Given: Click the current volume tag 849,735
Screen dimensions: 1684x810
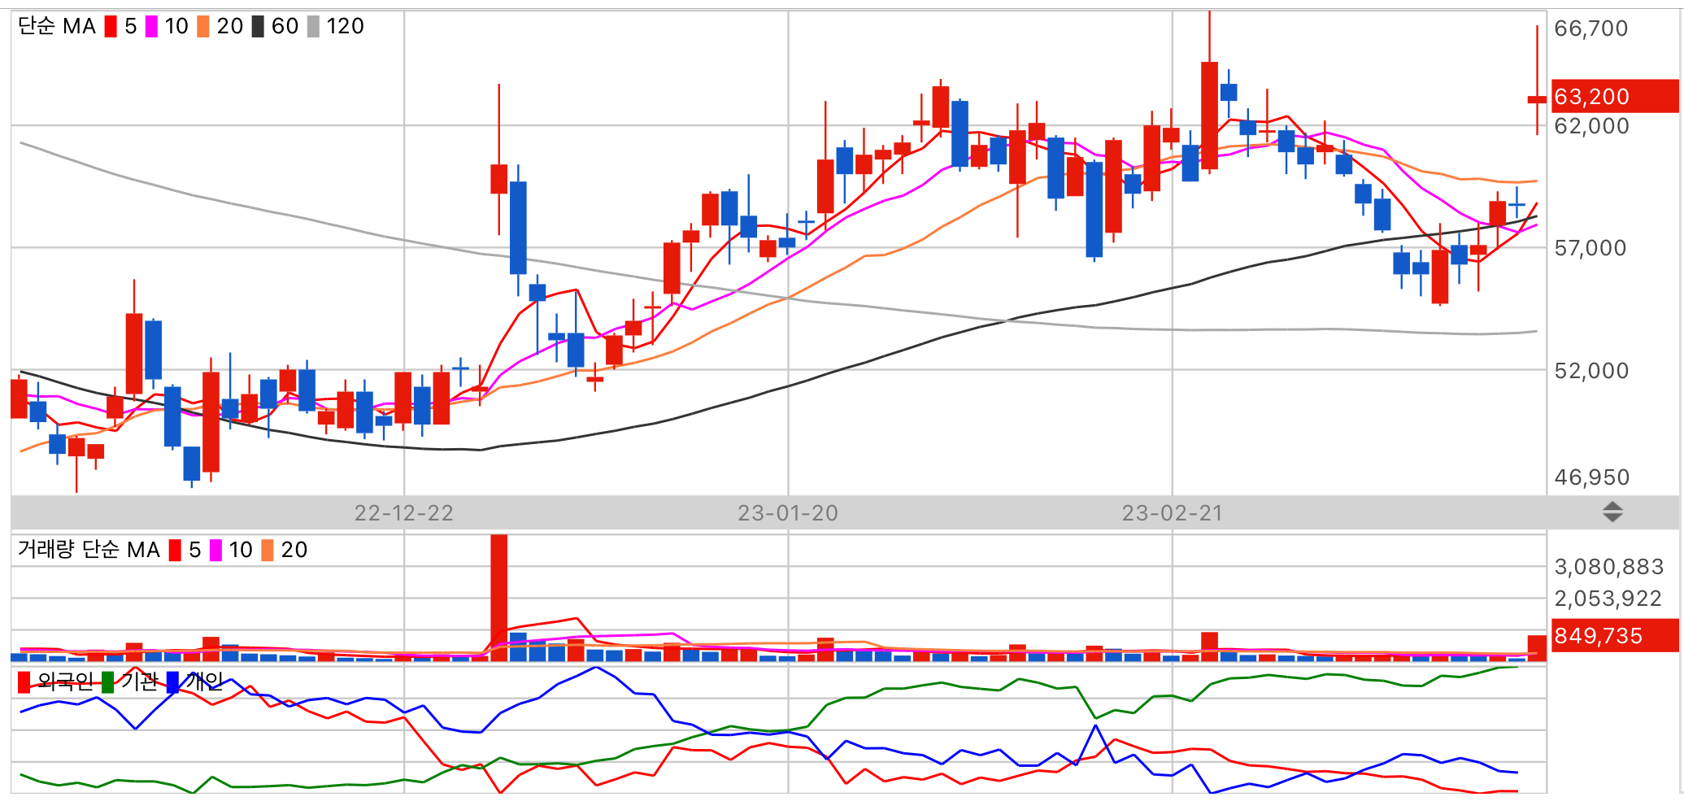Looking at the screenshot, I should (1615, 636).
